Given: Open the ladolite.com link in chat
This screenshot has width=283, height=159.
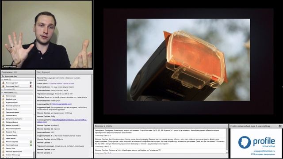Looking at the screenshot, I should point(62,104).
